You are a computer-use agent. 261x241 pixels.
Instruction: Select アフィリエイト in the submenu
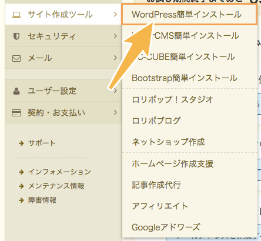click(x=189, y=206)
